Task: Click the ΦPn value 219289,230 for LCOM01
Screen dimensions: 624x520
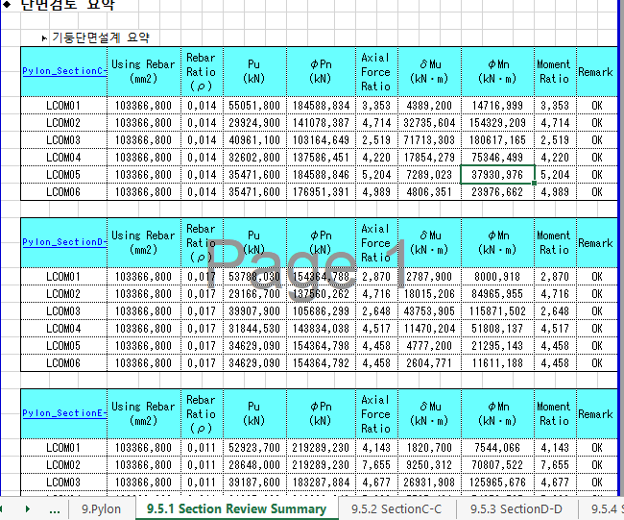Action: coord(321,447)
